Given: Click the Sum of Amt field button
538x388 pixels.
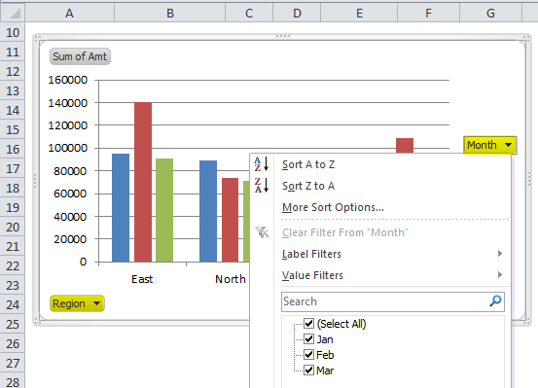Looking at the screenshot, I should pos(80,56).
